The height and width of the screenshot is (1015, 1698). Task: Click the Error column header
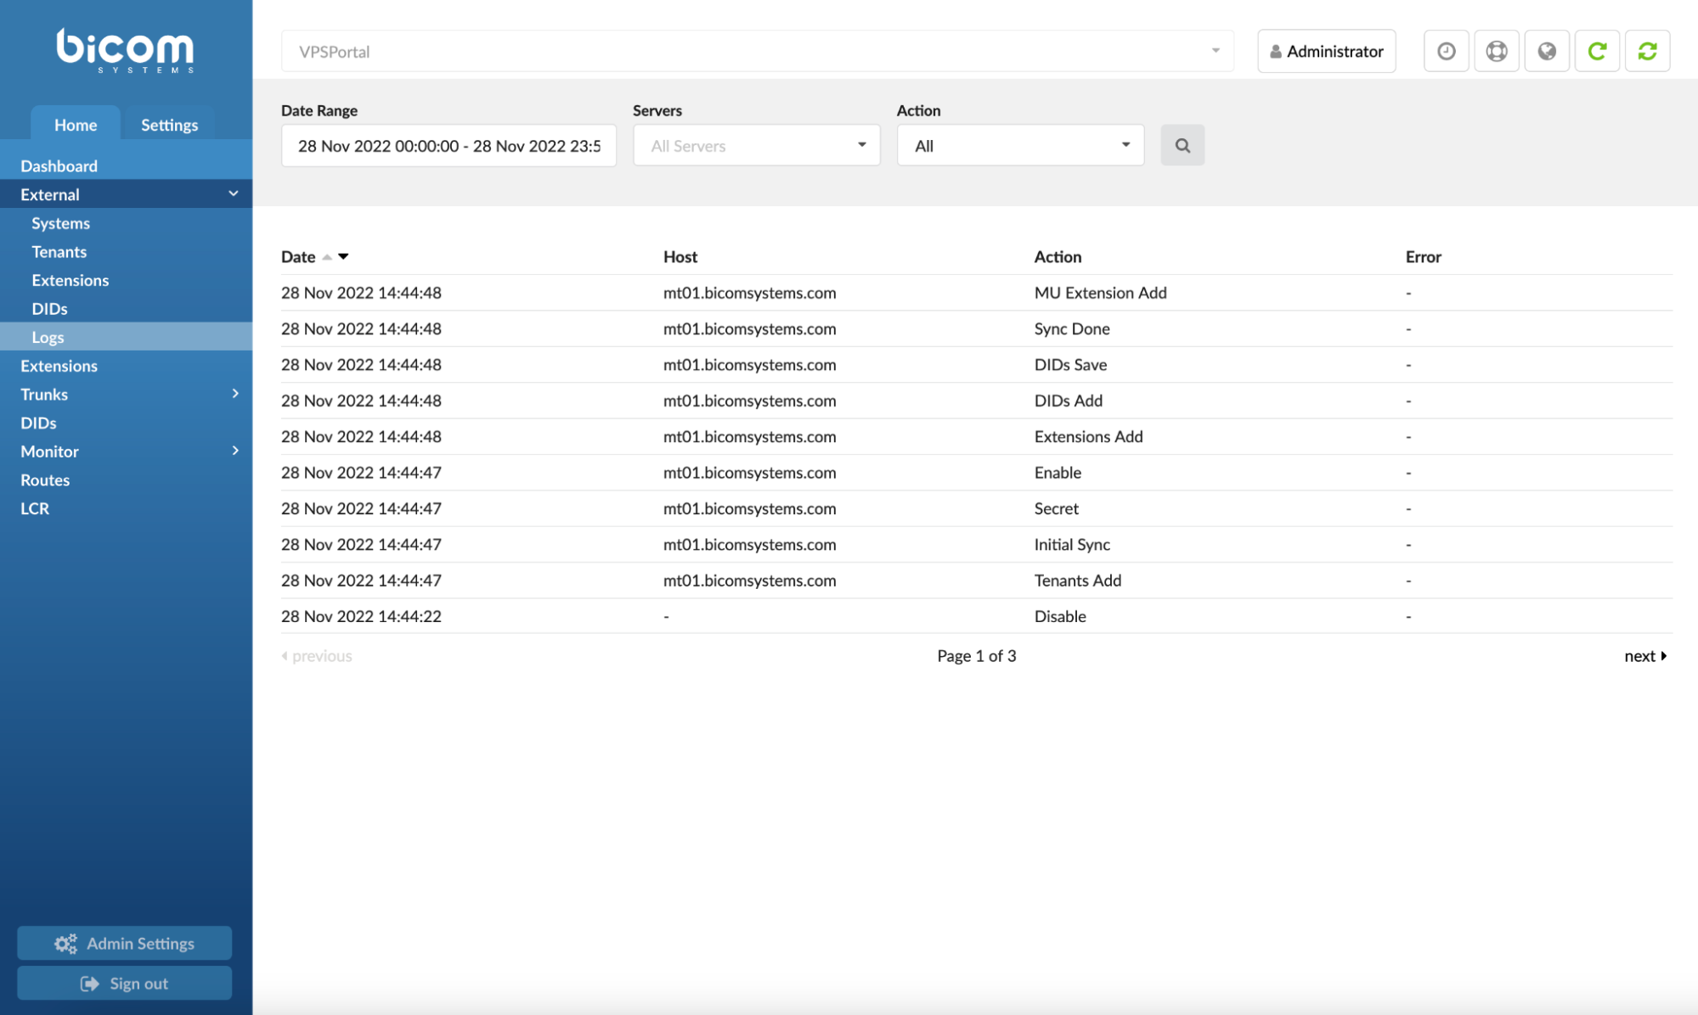(1423, 256)
